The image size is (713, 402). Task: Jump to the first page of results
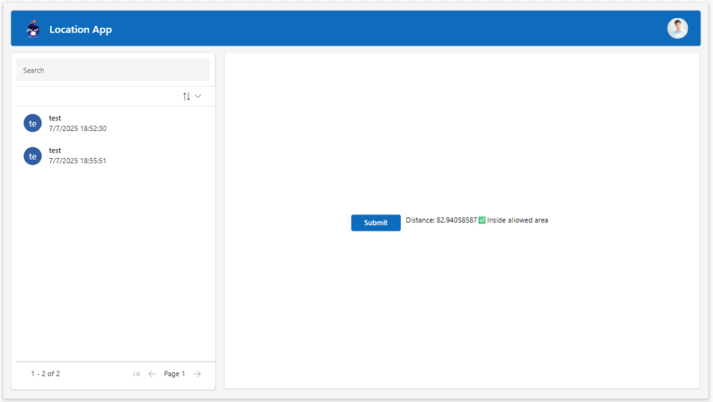(136, 374)
